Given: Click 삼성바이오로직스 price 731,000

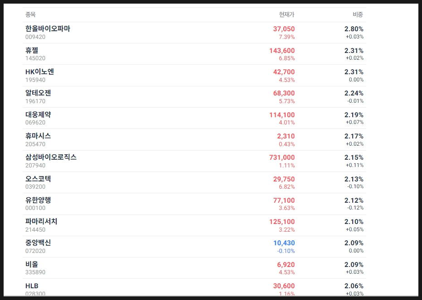Looking at the screenshot, I should tap(281, 157).
